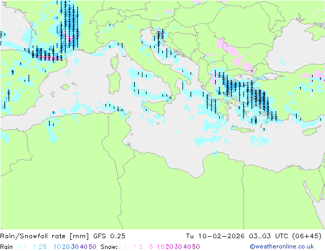The width and height of the screenshot is (325, 251).
Task: Click the island of Sardinia on map
Action: (114, 83)
